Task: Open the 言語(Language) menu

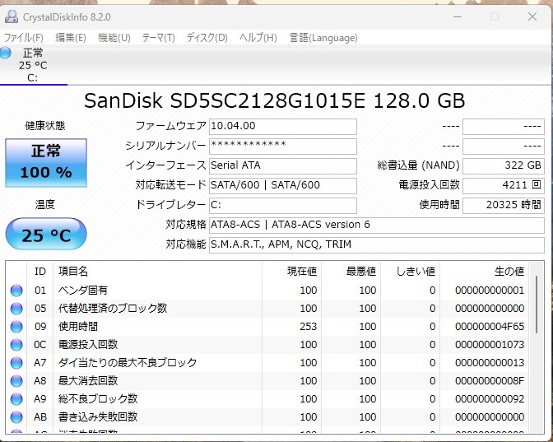Action: 323,37
